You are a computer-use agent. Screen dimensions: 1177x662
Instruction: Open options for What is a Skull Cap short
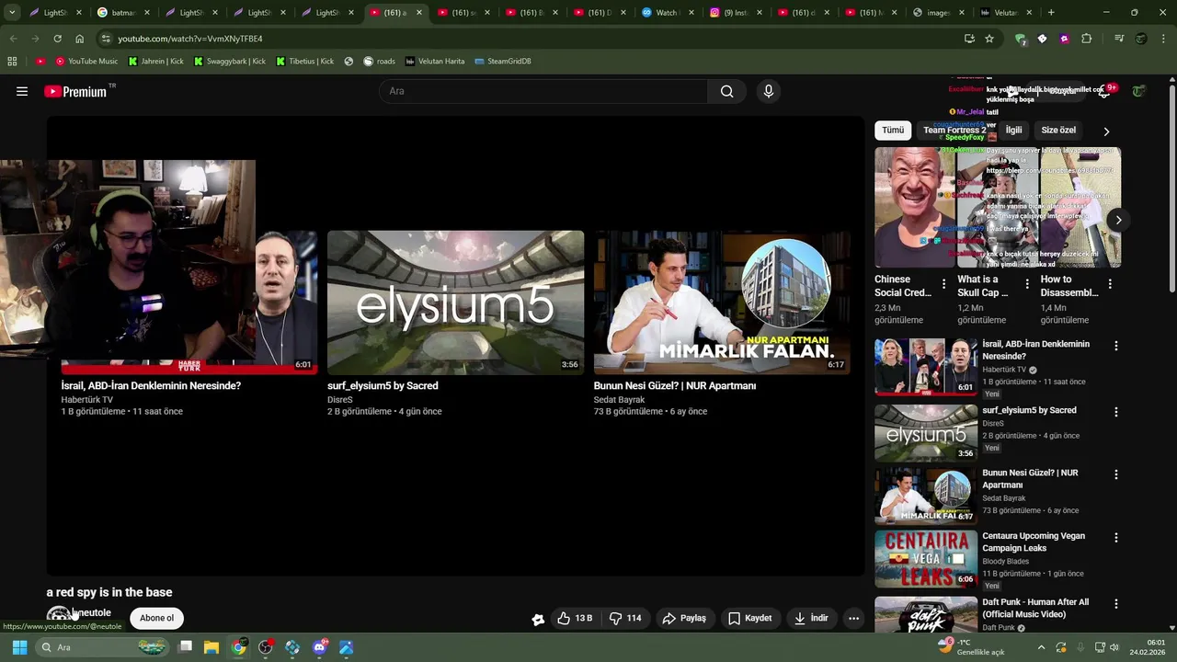coord(1026,284)
